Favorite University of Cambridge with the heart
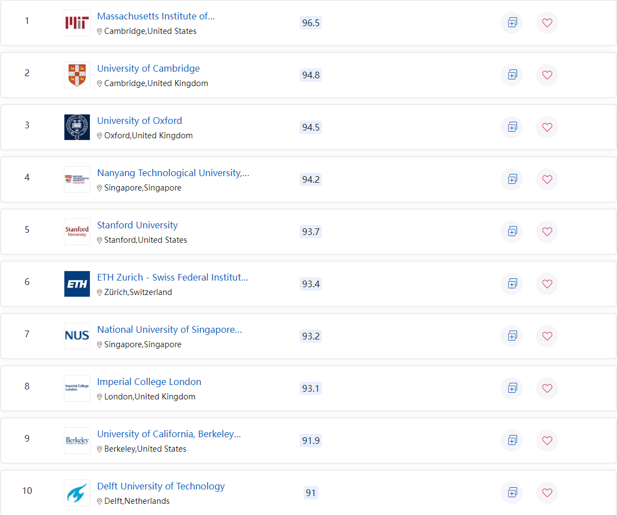Image resolution: width=617 pixels, height=515 pixels. 547,75
